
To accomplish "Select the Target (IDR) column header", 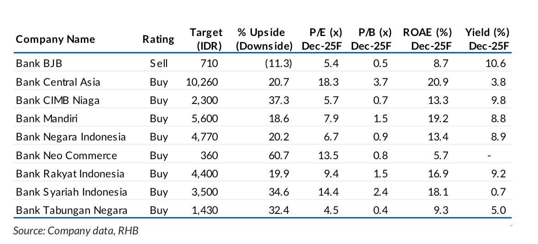I will tap(206, 39).
